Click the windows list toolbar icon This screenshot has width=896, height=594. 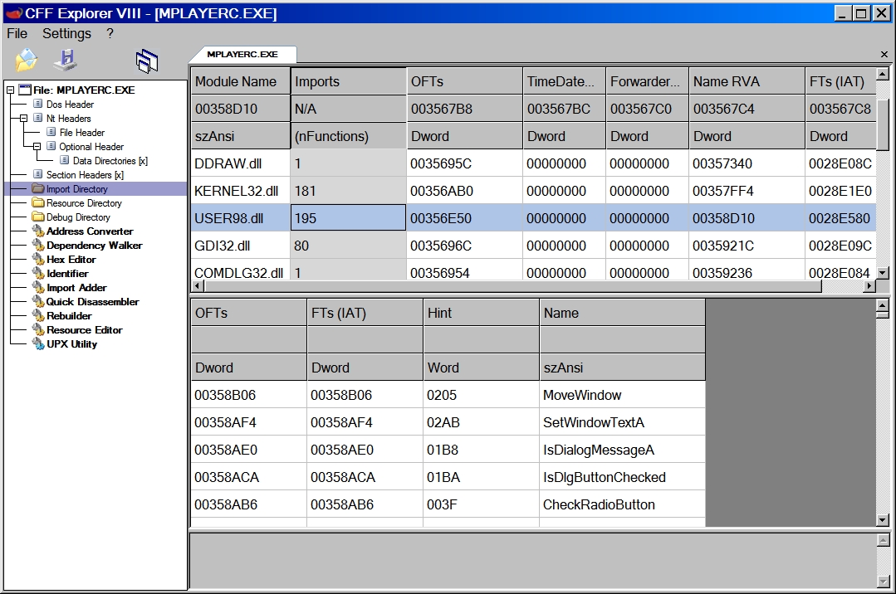[147, 61]
